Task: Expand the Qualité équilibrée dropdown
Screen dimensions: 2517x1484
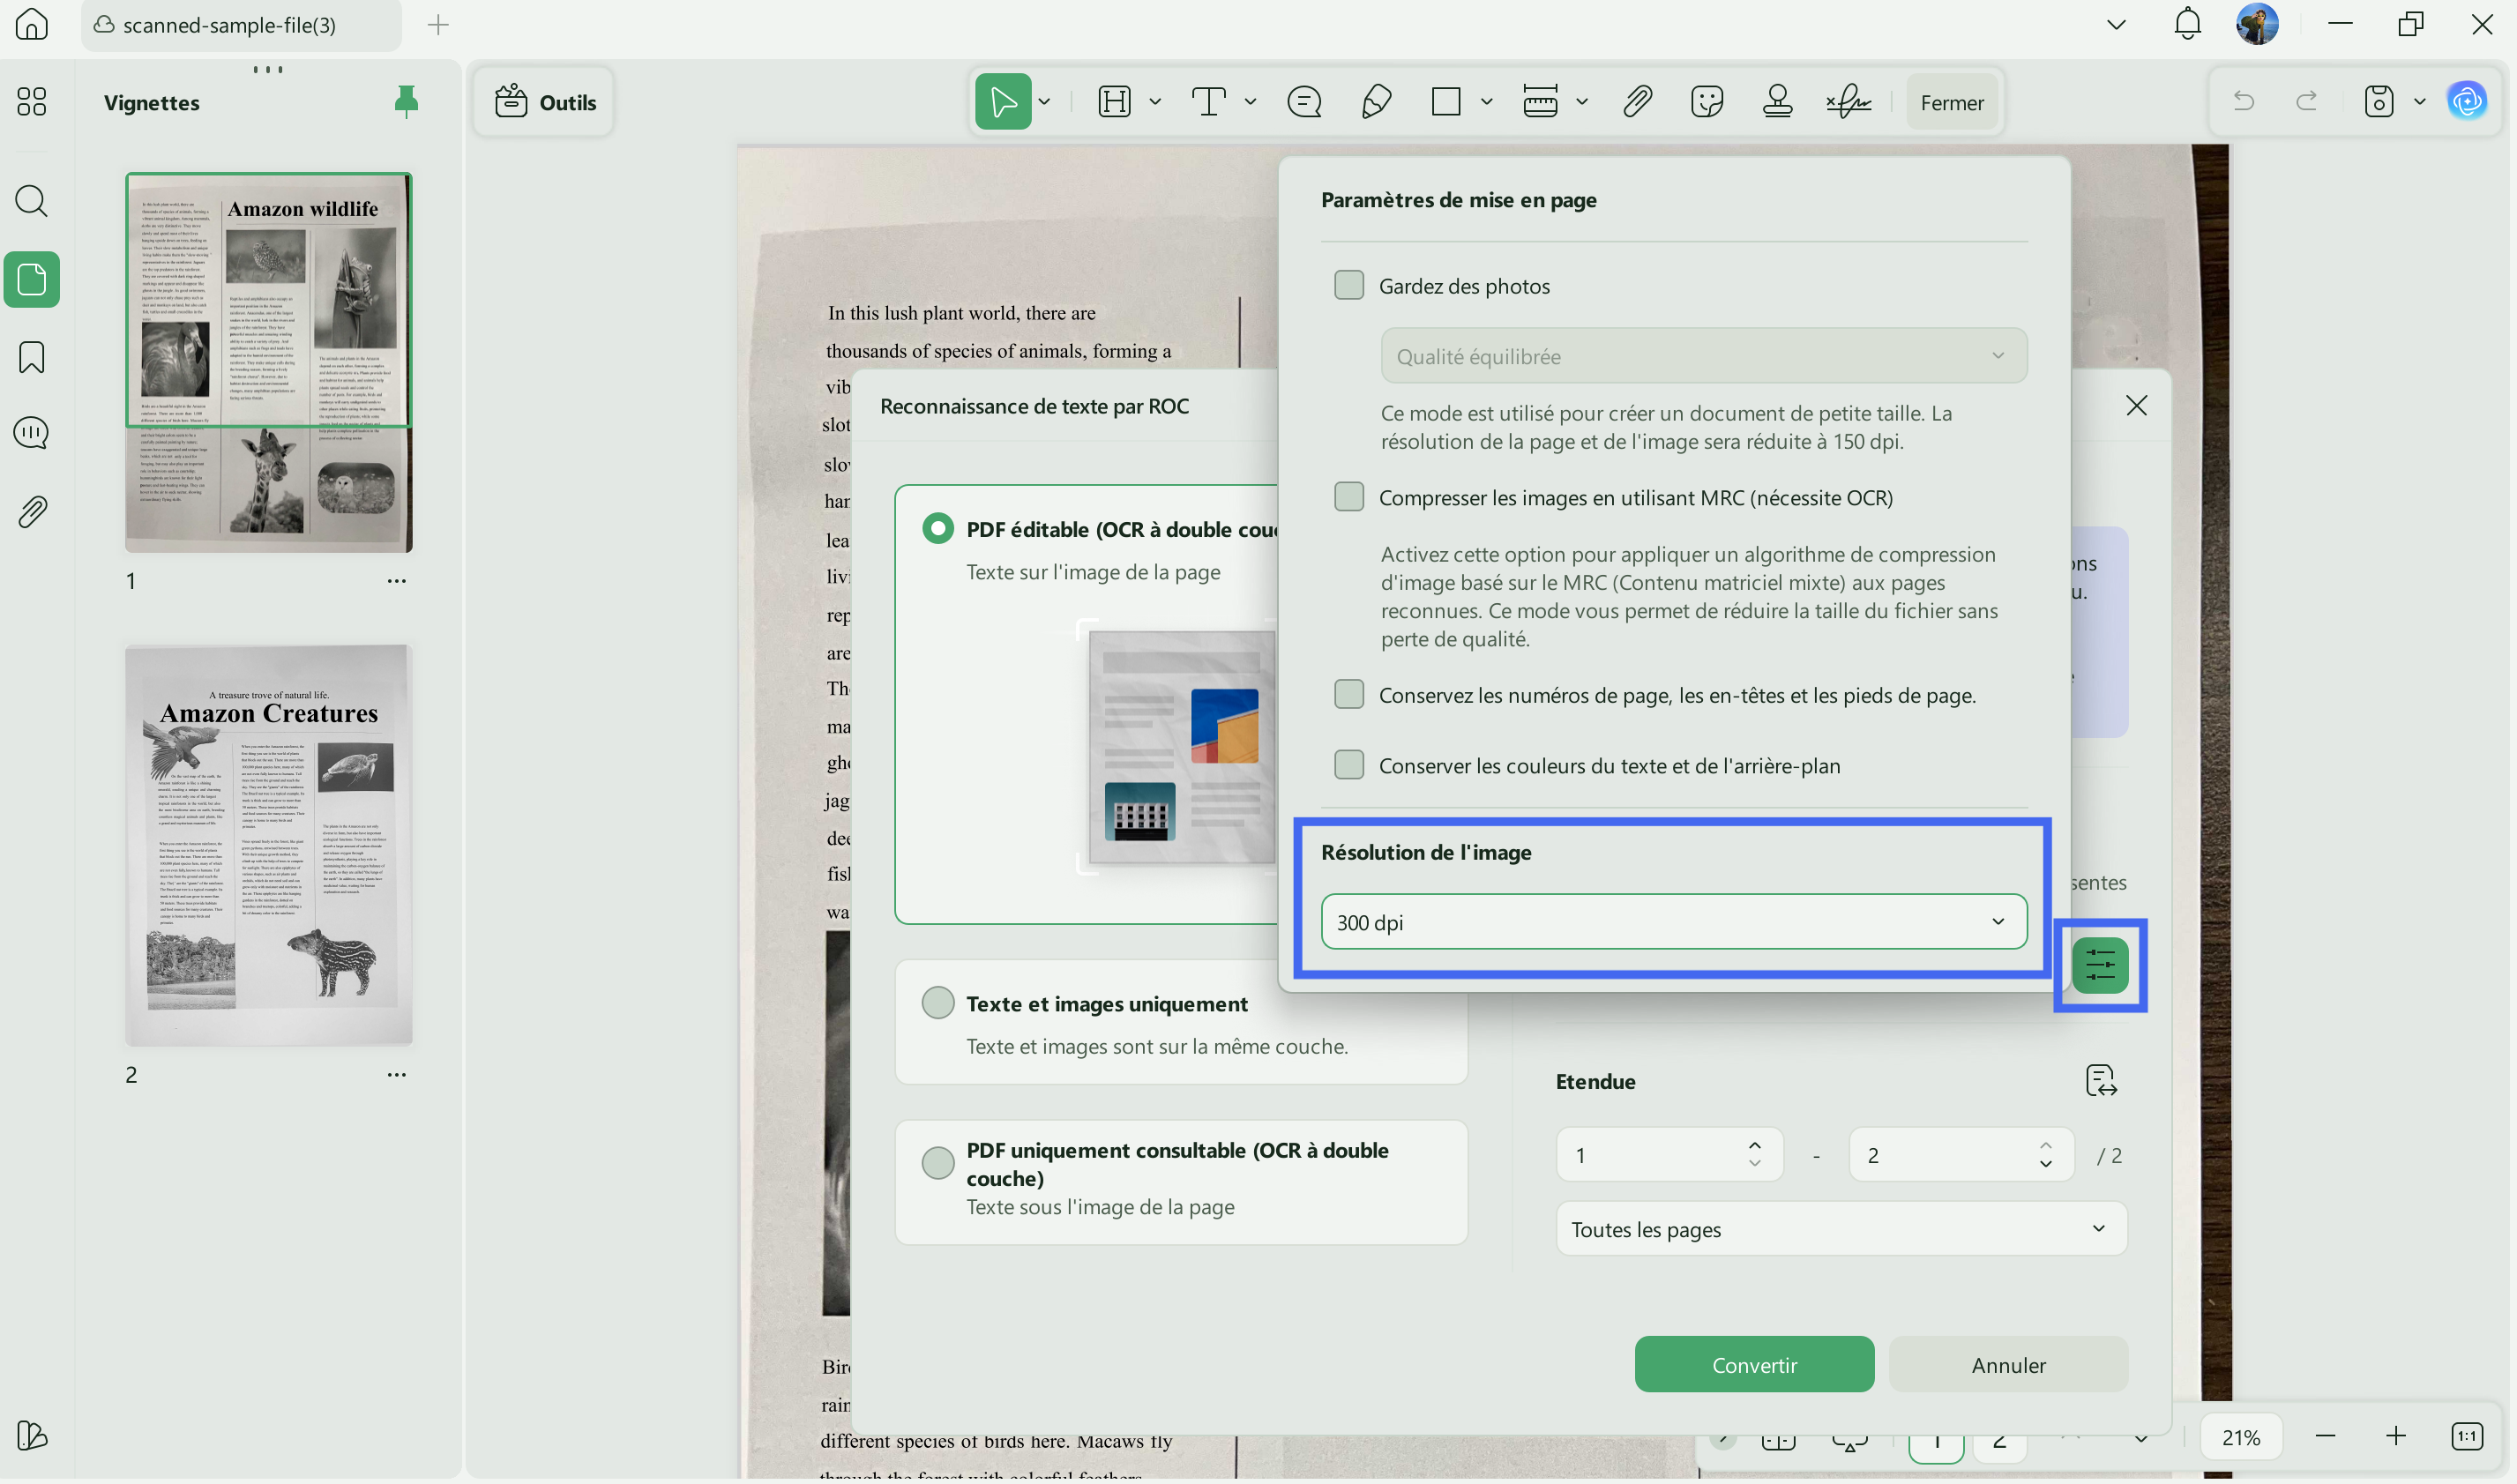Action: point(1703,356)
